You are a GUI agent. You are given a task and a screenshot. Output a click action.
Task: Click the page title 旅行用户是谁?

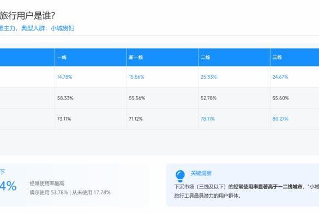click(27, 16)
